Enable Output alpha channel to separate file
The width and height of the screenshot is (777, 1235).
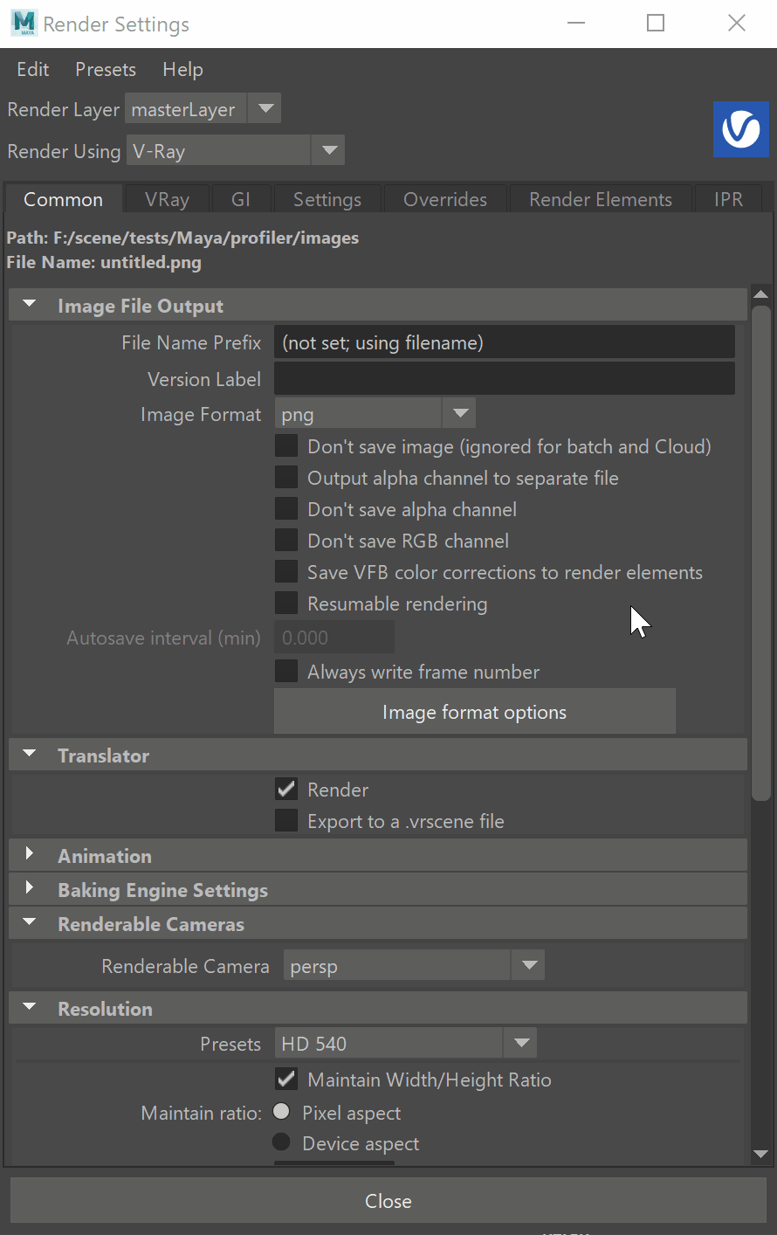pos(286,478)
